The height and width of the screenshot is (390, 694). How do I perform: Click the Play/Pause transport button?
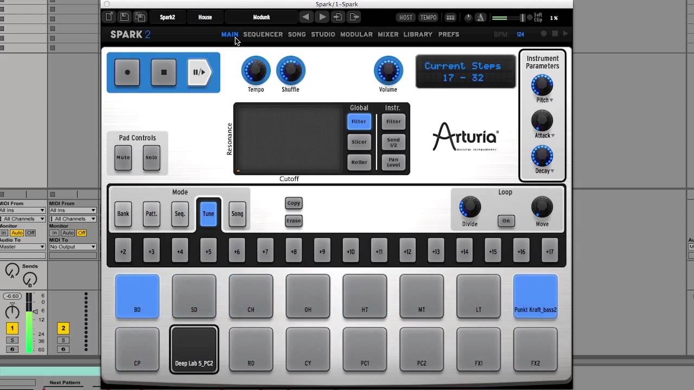[x=200, y=73]
